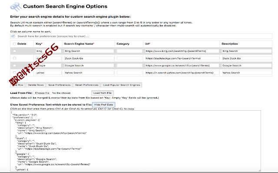Check the delete box for bing row
278x173 pixels.
[14, 51]
